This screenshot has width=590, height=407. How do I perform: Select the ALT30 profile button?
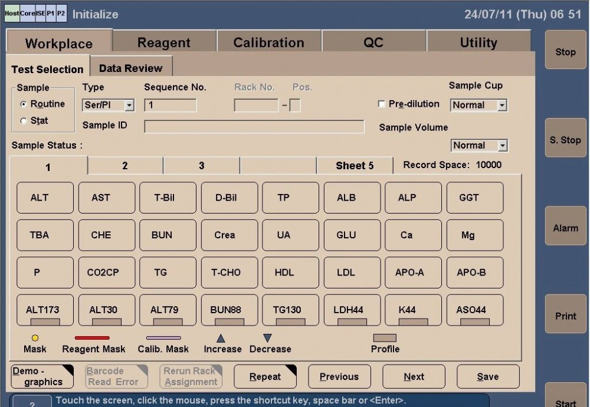(x=107, y=310)
